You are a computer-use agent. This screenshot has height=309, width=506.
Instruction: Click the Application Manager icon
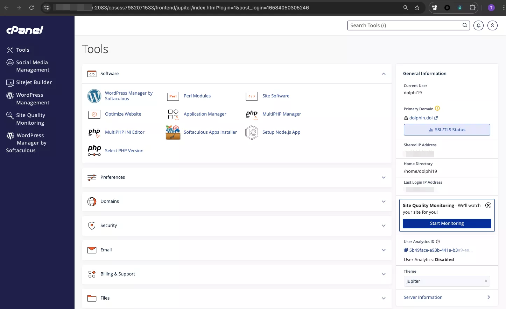pyautogui.click(x=173, y=114)
